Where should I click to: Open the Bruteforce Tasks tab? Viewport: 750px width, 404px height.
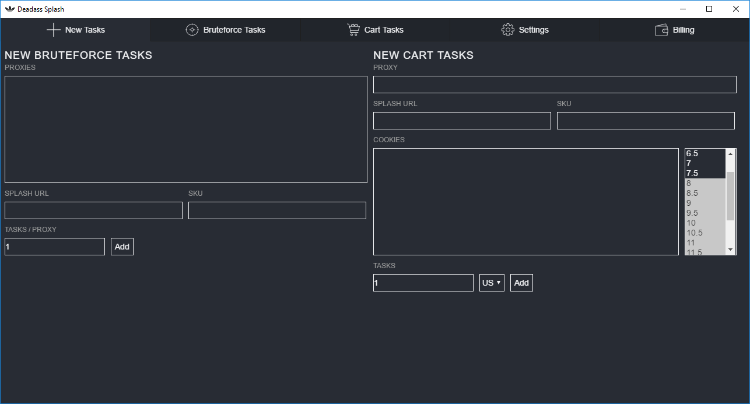coord(226,30)
